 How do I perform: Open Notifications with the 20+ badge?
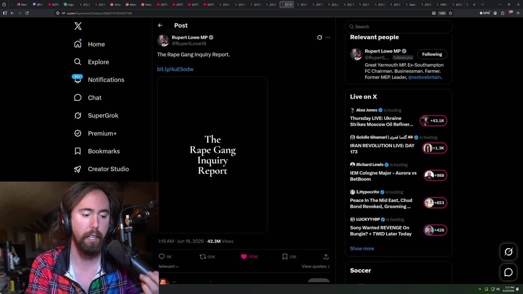click(x=98, y=80)
